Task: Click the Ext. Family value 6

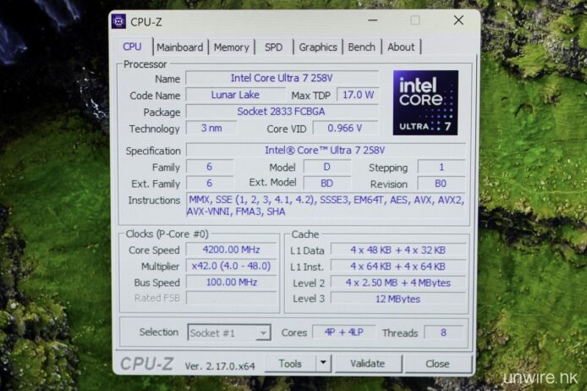Action: tap(209, 184)
